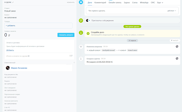182x112 pixels.
Task: Open the Фильтр control in timeline
Action: [175, 41]
